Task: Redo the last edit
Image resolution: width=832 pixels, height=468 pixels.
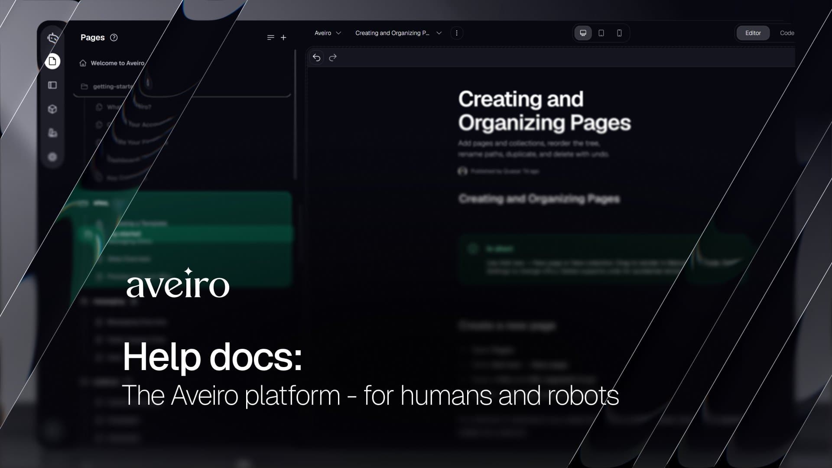Action: 333,58
